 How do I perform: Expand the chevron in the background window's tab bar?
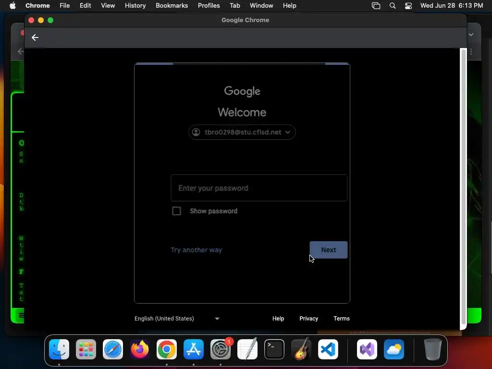coord(471,35)
